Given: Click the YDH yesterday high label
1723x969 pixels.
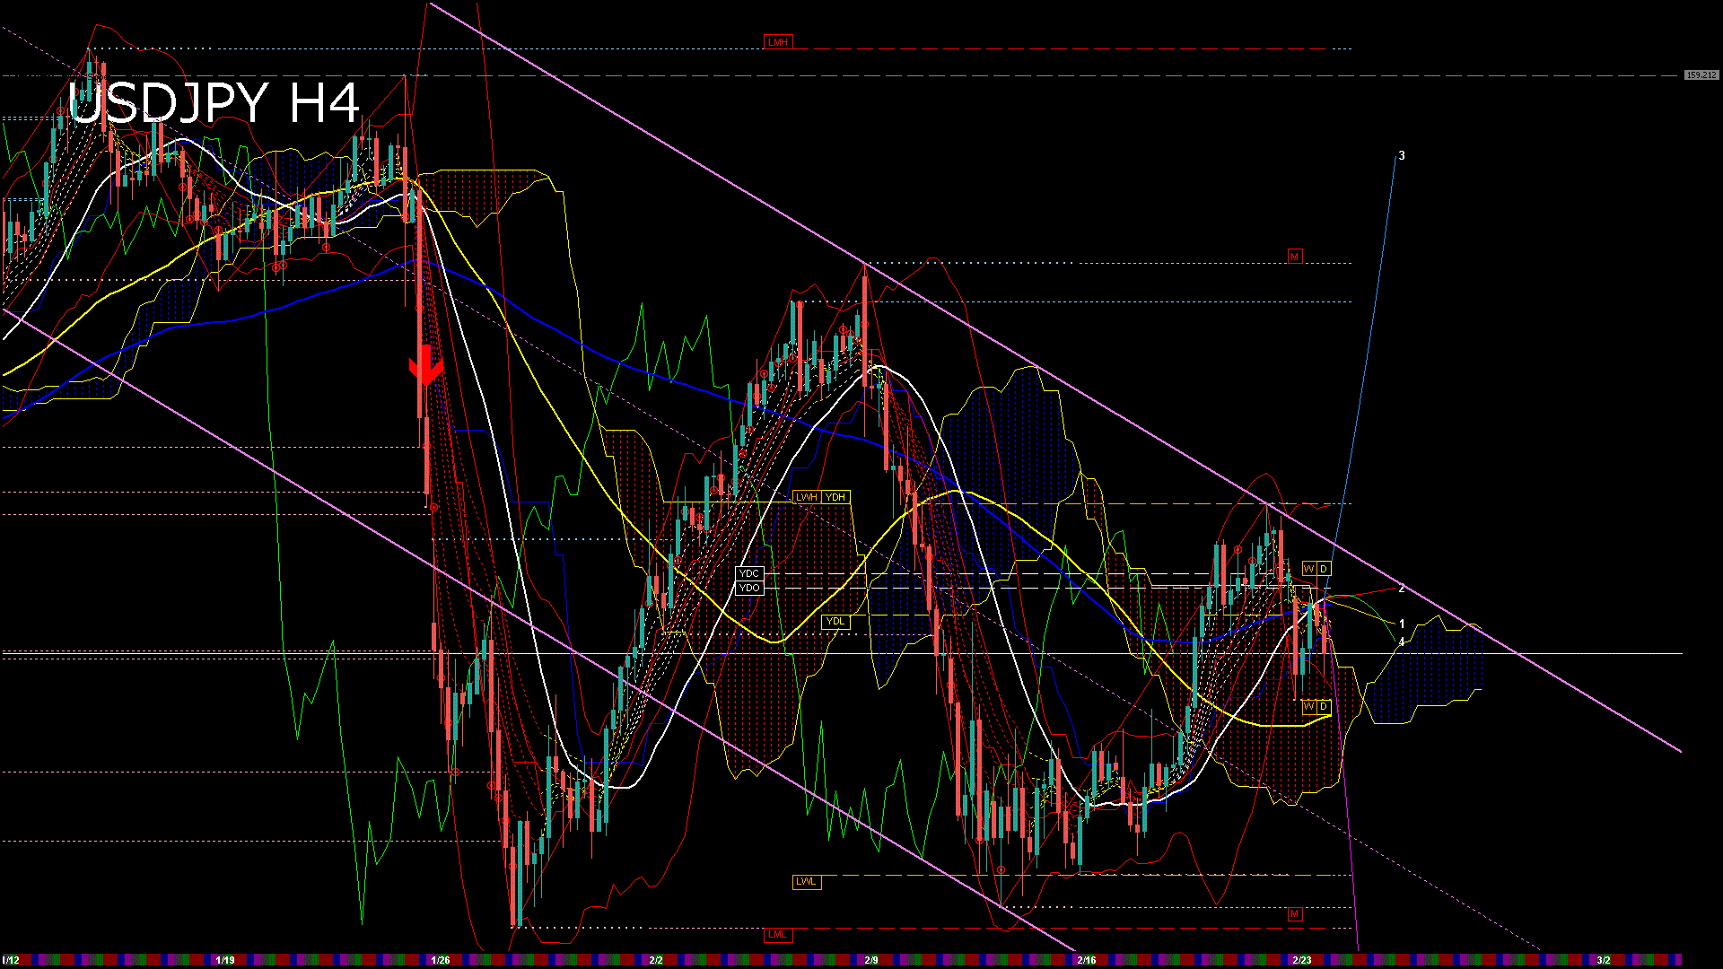Looking at the screenshot, I should 835,497.
